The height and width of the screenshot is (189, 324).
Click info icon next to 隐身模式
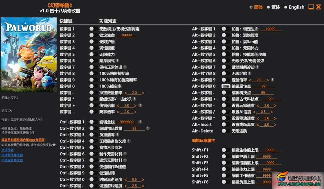coord(117,61)
